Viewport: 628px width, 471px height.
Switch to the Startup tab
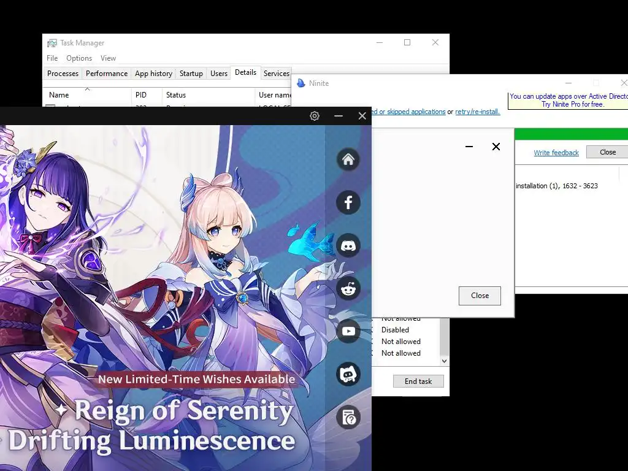(191, 74)
